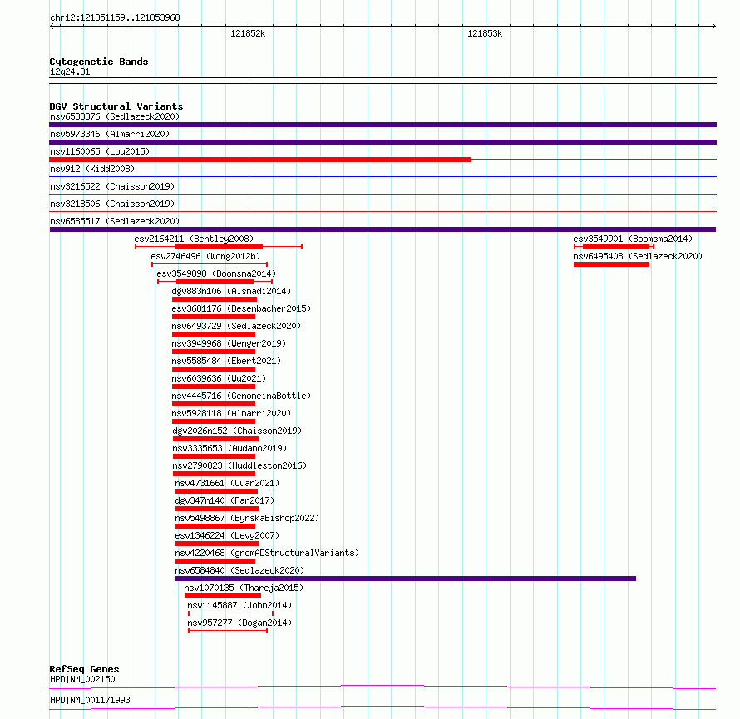The width and height of the screenshot is (740, 719).
Task: Select nsv6584840 (Sedlazeck2020) label
Action: (x=239, y=570)
